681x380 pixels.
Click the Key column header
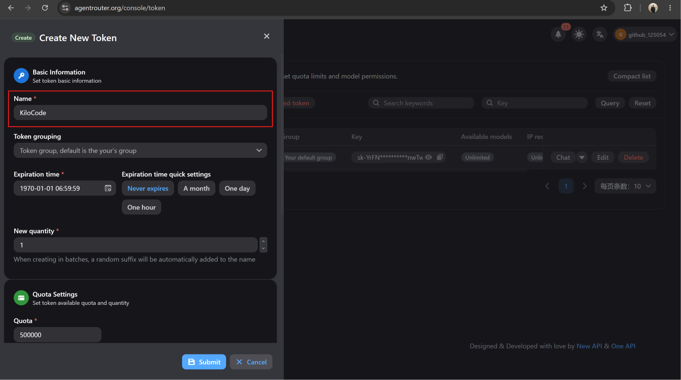(x=357, y=137)
